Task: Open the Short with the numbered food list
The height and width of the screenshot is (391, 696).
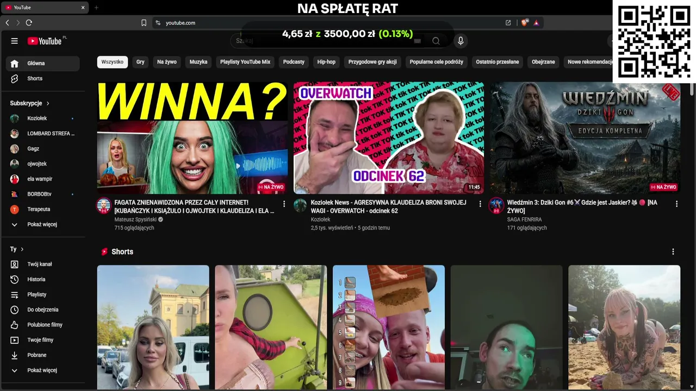Action: (x=389, y=327)
